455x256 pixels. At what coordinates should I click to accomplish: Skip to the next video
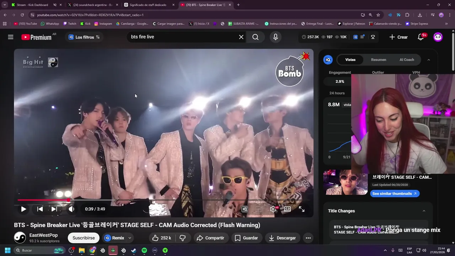54,209
